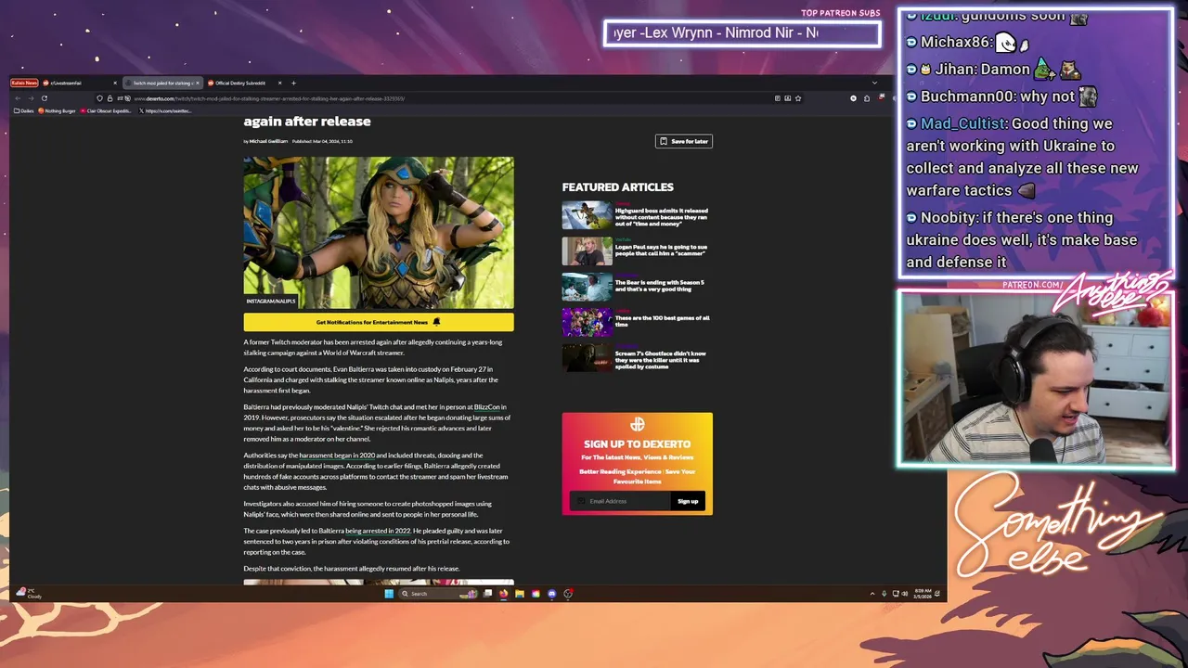Open the Clair Obscur Expedition bookmark
The width and height of the screenshot is (1188, 668).
click(106, 110)
